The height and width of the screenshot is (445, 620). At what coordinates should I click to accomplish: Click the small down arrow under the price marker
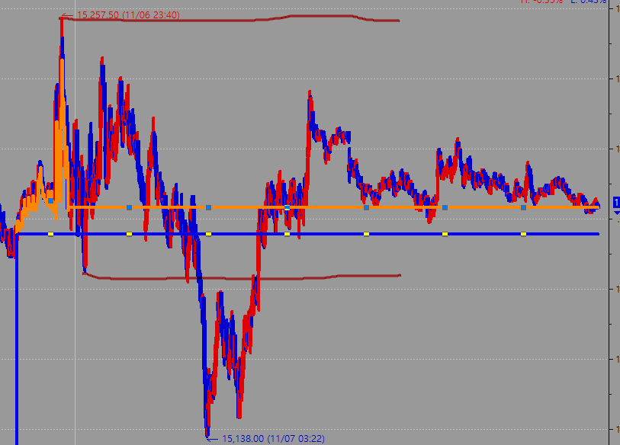[615, 213]
